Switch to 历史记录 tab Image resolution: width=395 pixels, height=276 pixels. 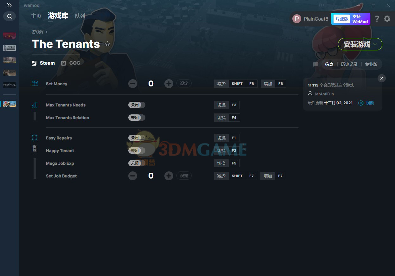tap(349, 64)
